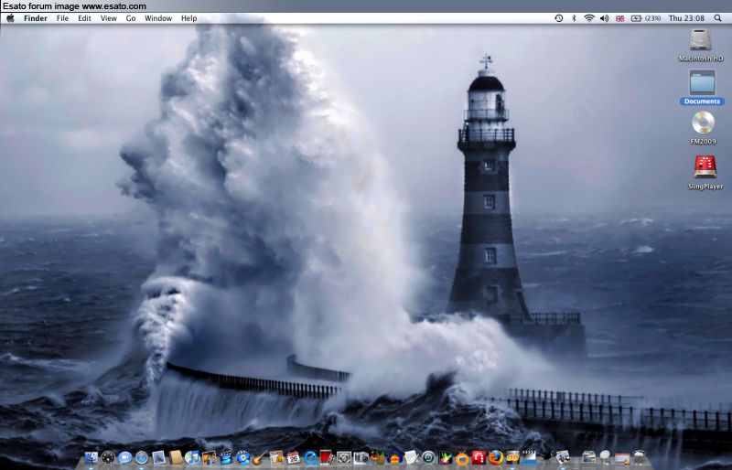Viewport: 732px width, 470px height.
Task: Open iCal calendar in the dock
Action: point(294,457)
